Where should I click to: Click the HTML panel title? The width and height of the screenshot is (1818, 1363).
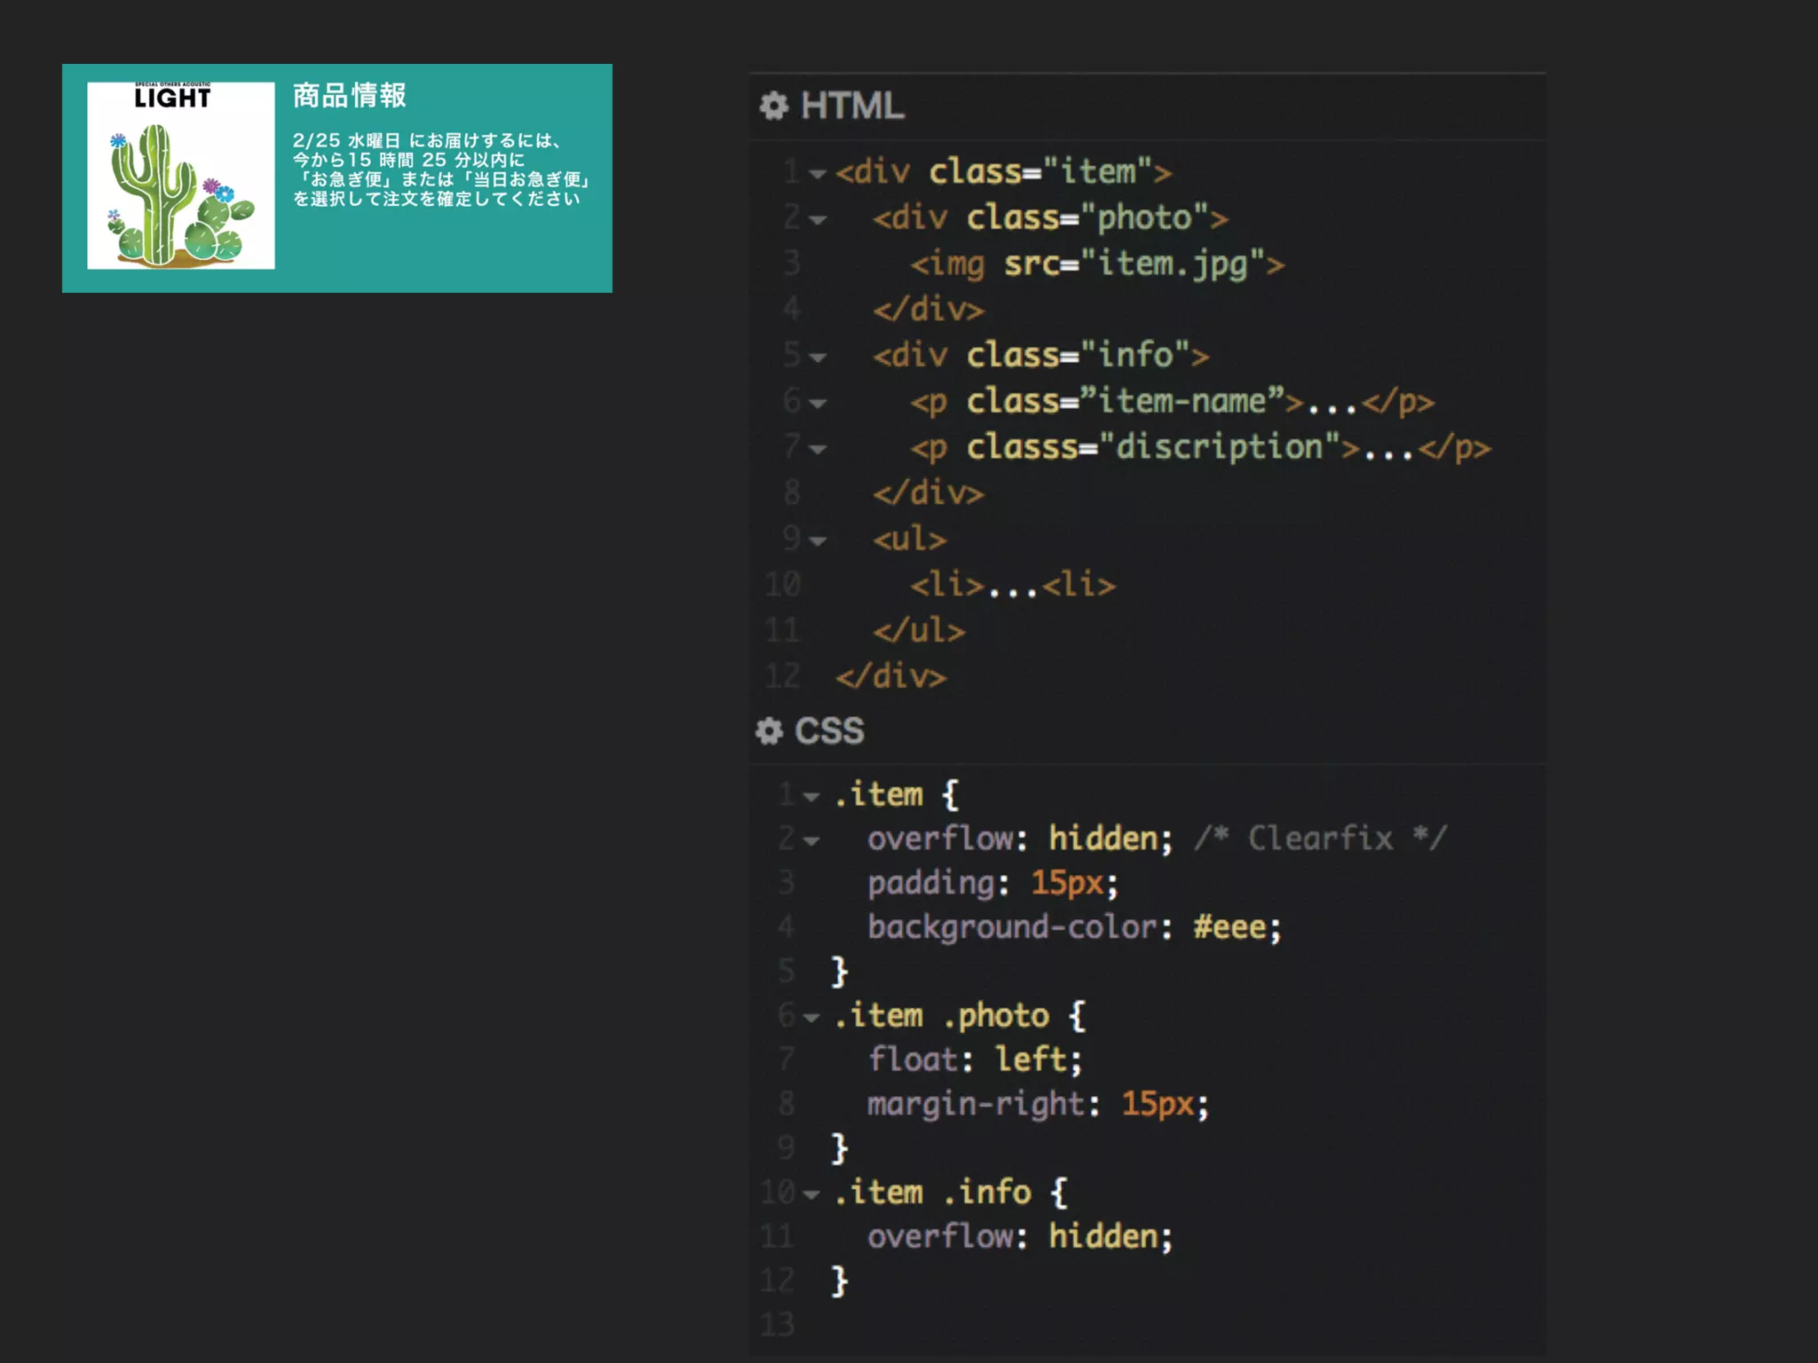(x=851, y=106)
